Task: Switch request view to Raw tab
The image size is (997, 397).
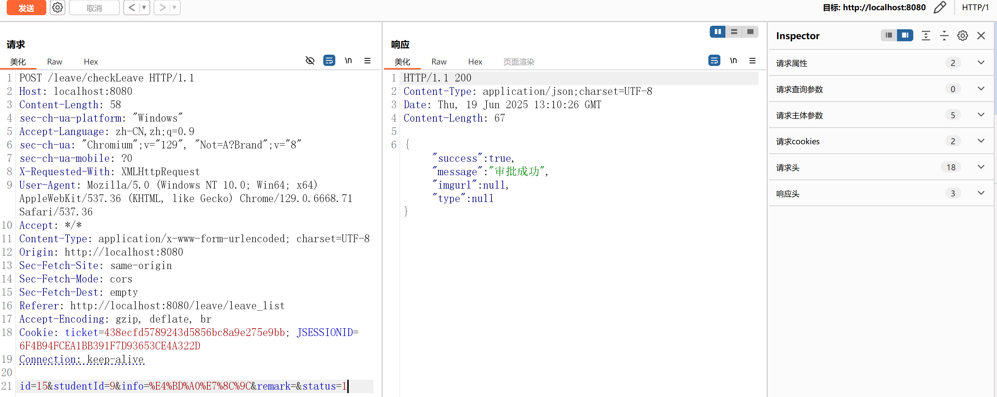Action: (x=54, y=61)
